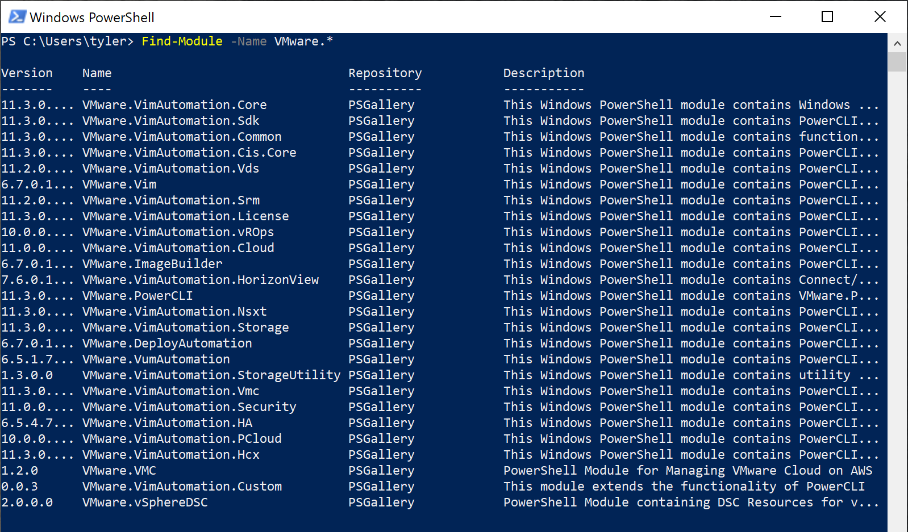Image resolution: width=908 pixels, height=532 pixels.
Task: Click the Name column header
Action: (x=97, y=73)
